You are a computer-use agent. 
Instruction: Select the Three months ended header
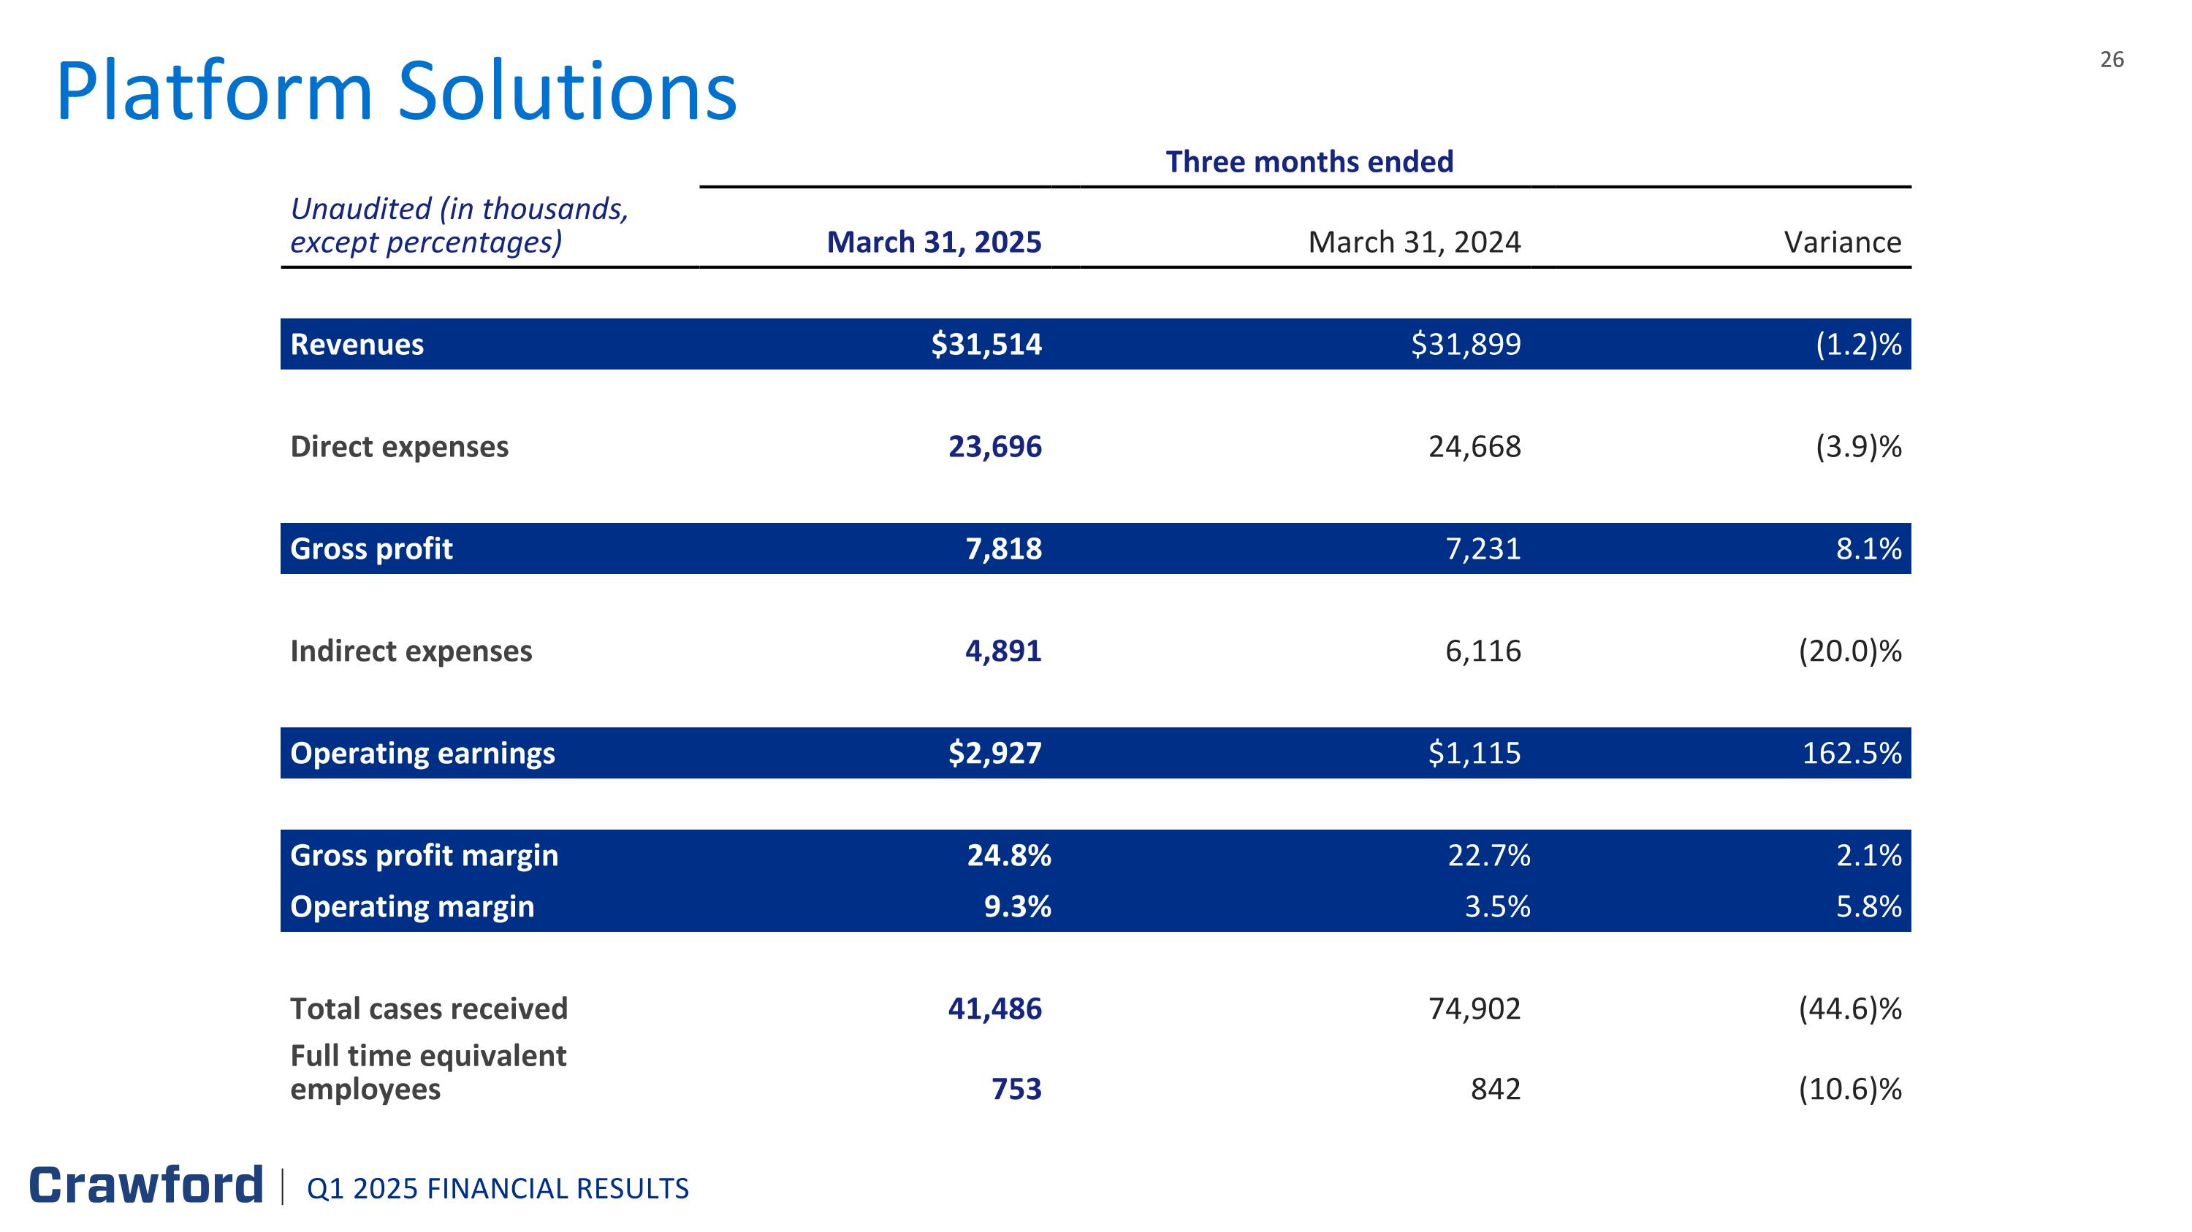pyautogui.click(x=1309, y=161)
